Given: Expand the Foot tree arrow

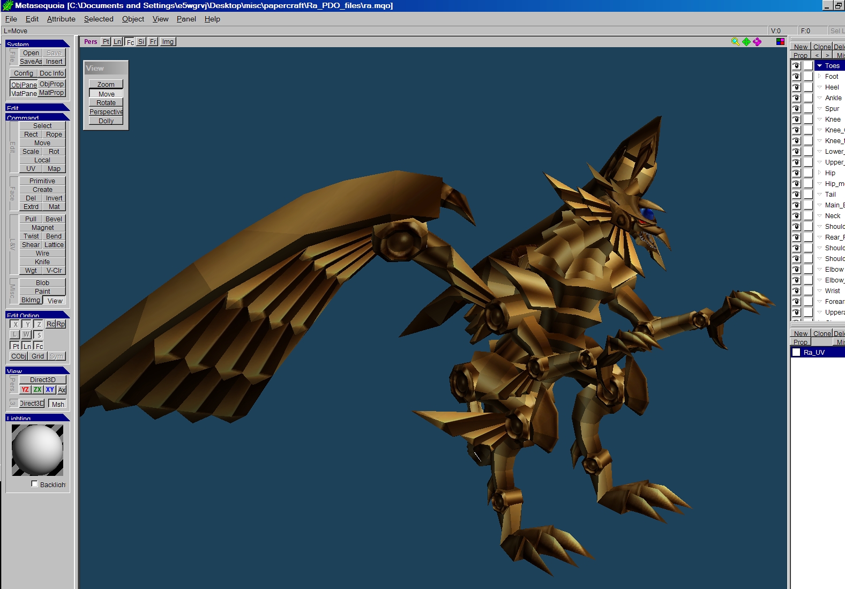Looking at the screenshot, I should [819, 76].
